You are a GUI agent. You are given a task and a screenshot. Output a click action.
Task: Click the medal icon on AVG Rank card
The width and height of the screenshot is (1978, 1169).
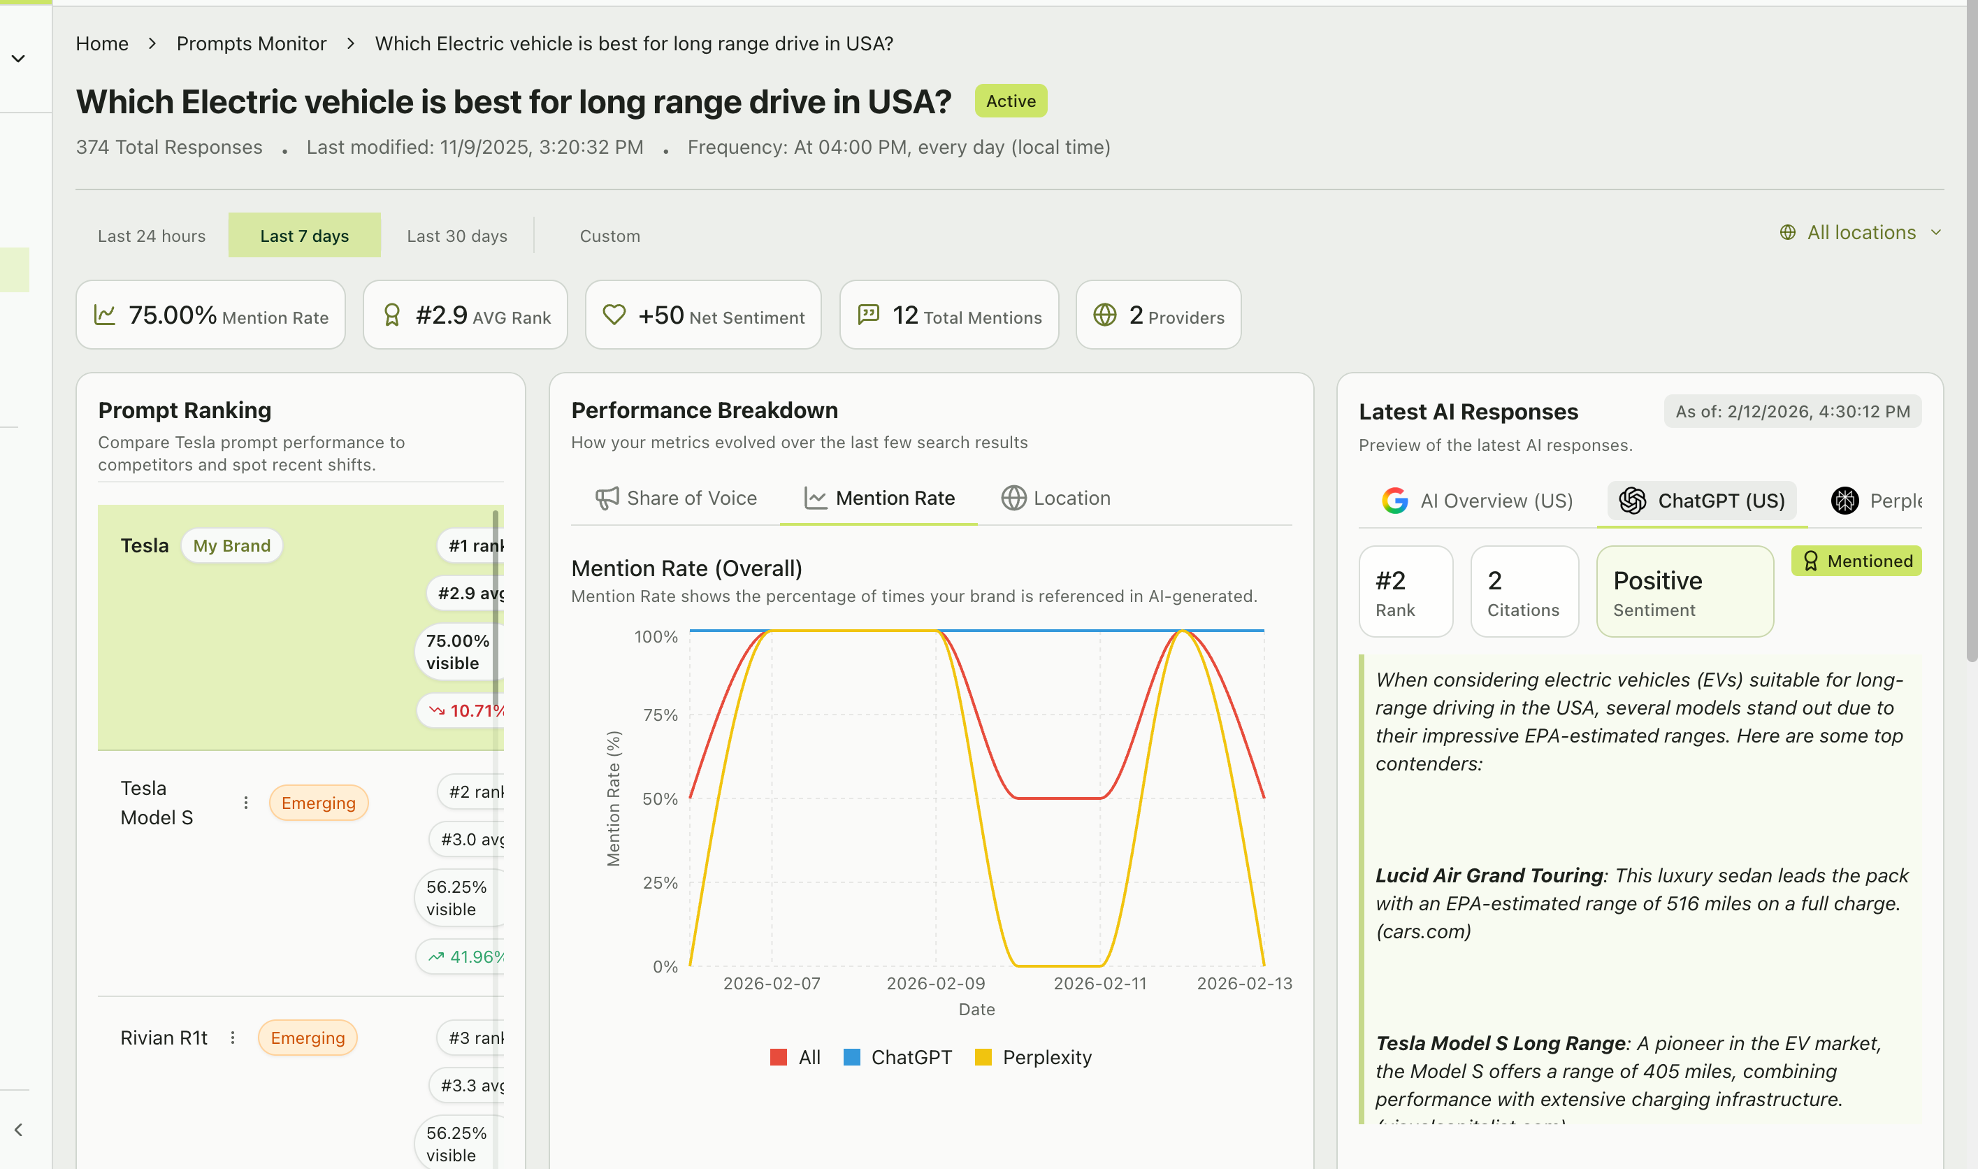tap(392, 315)
